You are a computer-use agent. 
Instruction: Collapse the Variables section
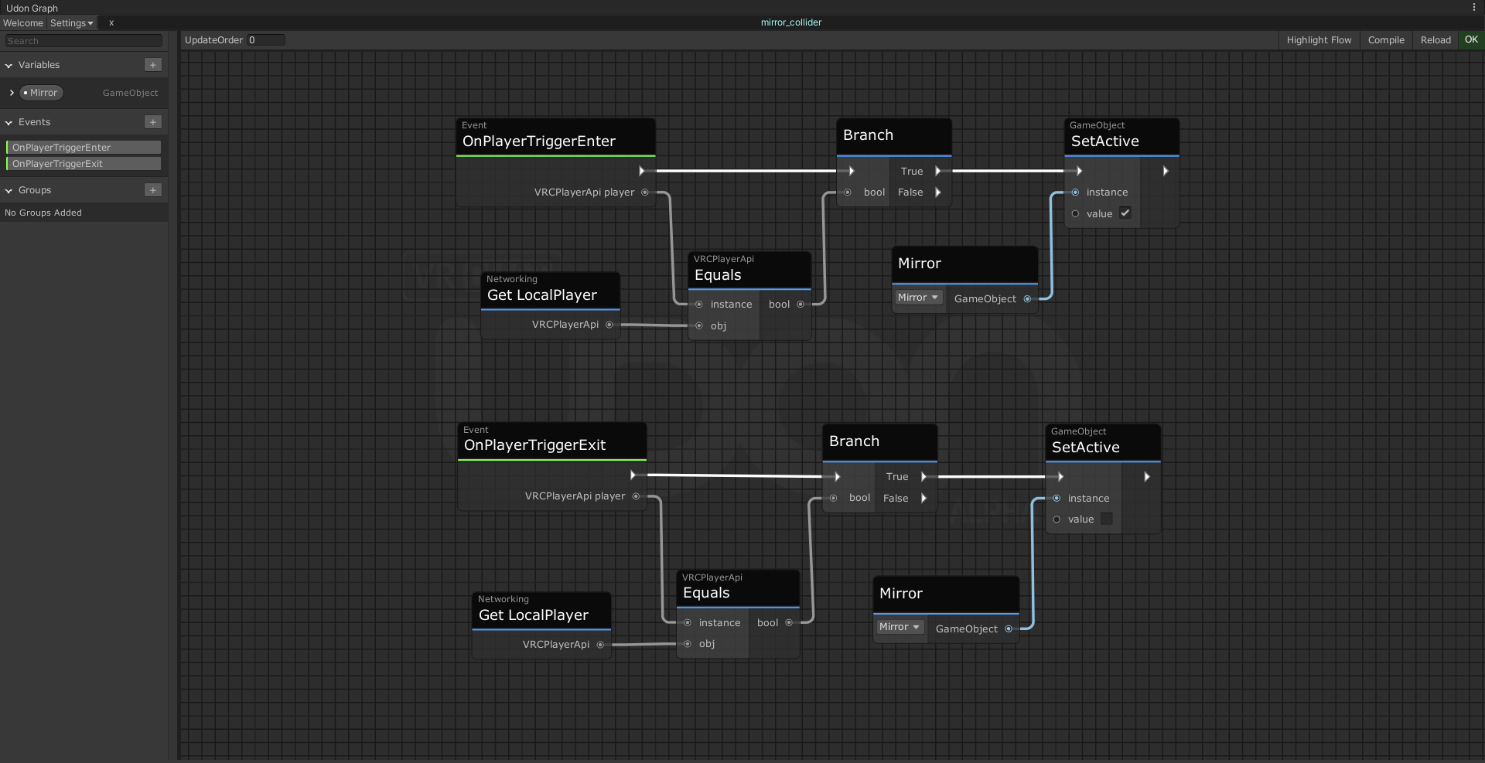(x=9, y=66)
